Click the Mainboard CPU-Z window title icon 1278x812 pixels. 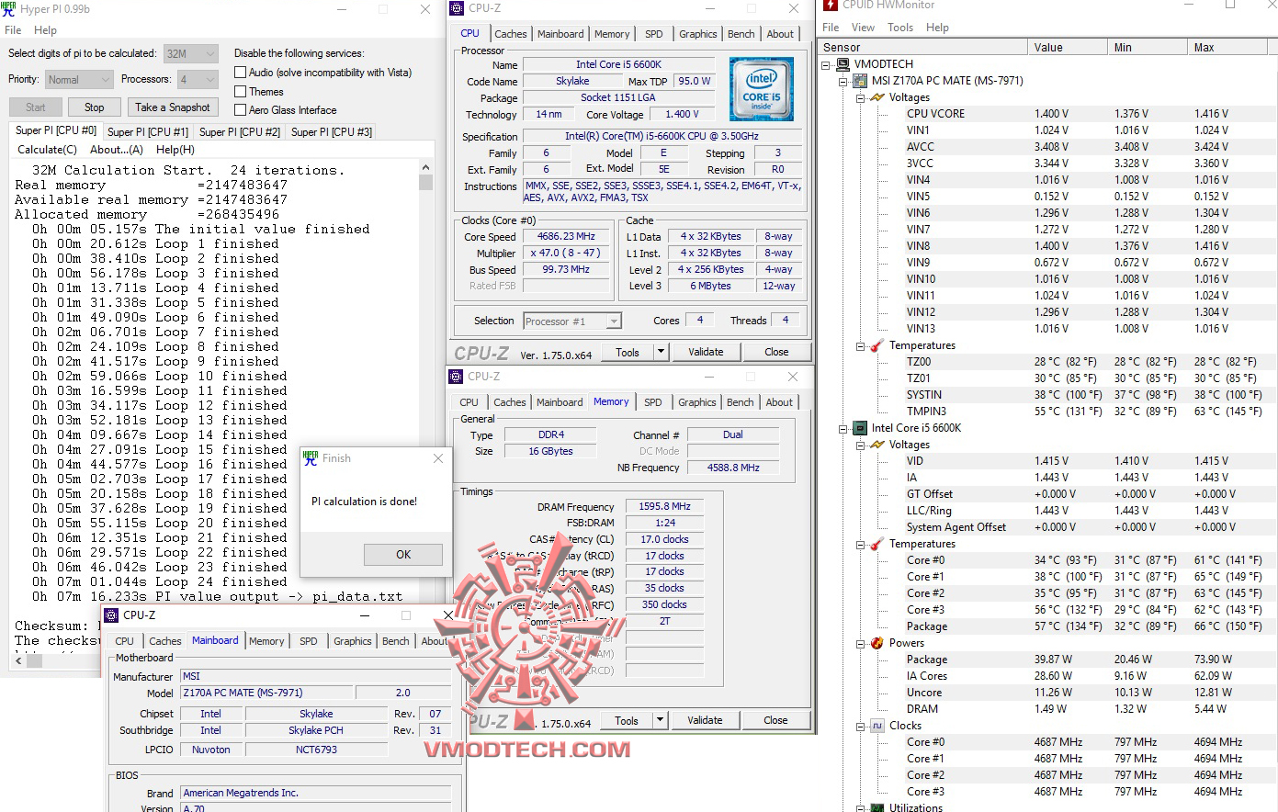tap(111, 615)
